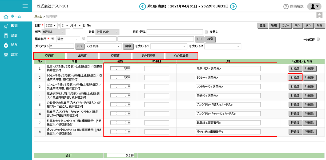Check the 一時保存 checkbox
326x160 pixels.
pyautogui.click(x=318, y=39)
